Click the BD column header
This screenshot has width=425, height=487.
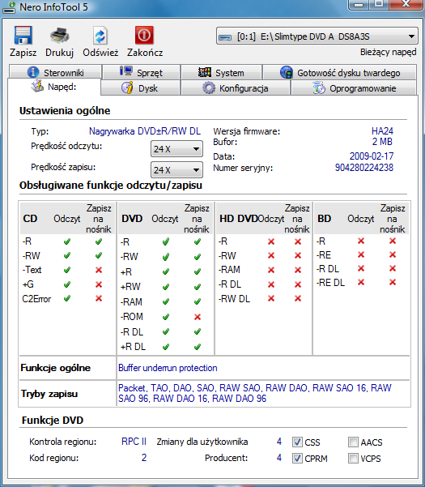point(324,219)
